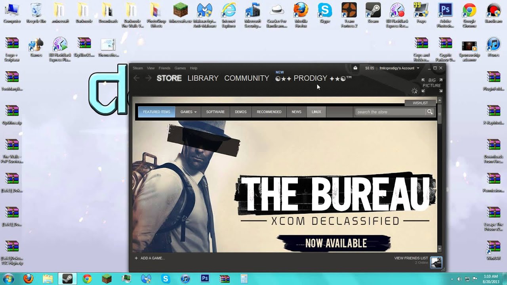Select the iTunes desktop shortcut
The height and width of the screenshot is (285, 507).
[494, 47]
